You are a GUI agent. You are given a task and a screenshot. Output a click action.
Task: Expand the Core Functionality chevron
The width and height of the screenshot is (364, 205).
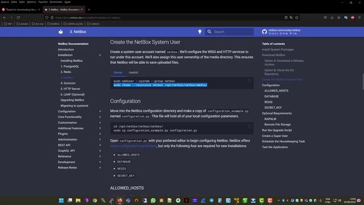tap(100, 117)
